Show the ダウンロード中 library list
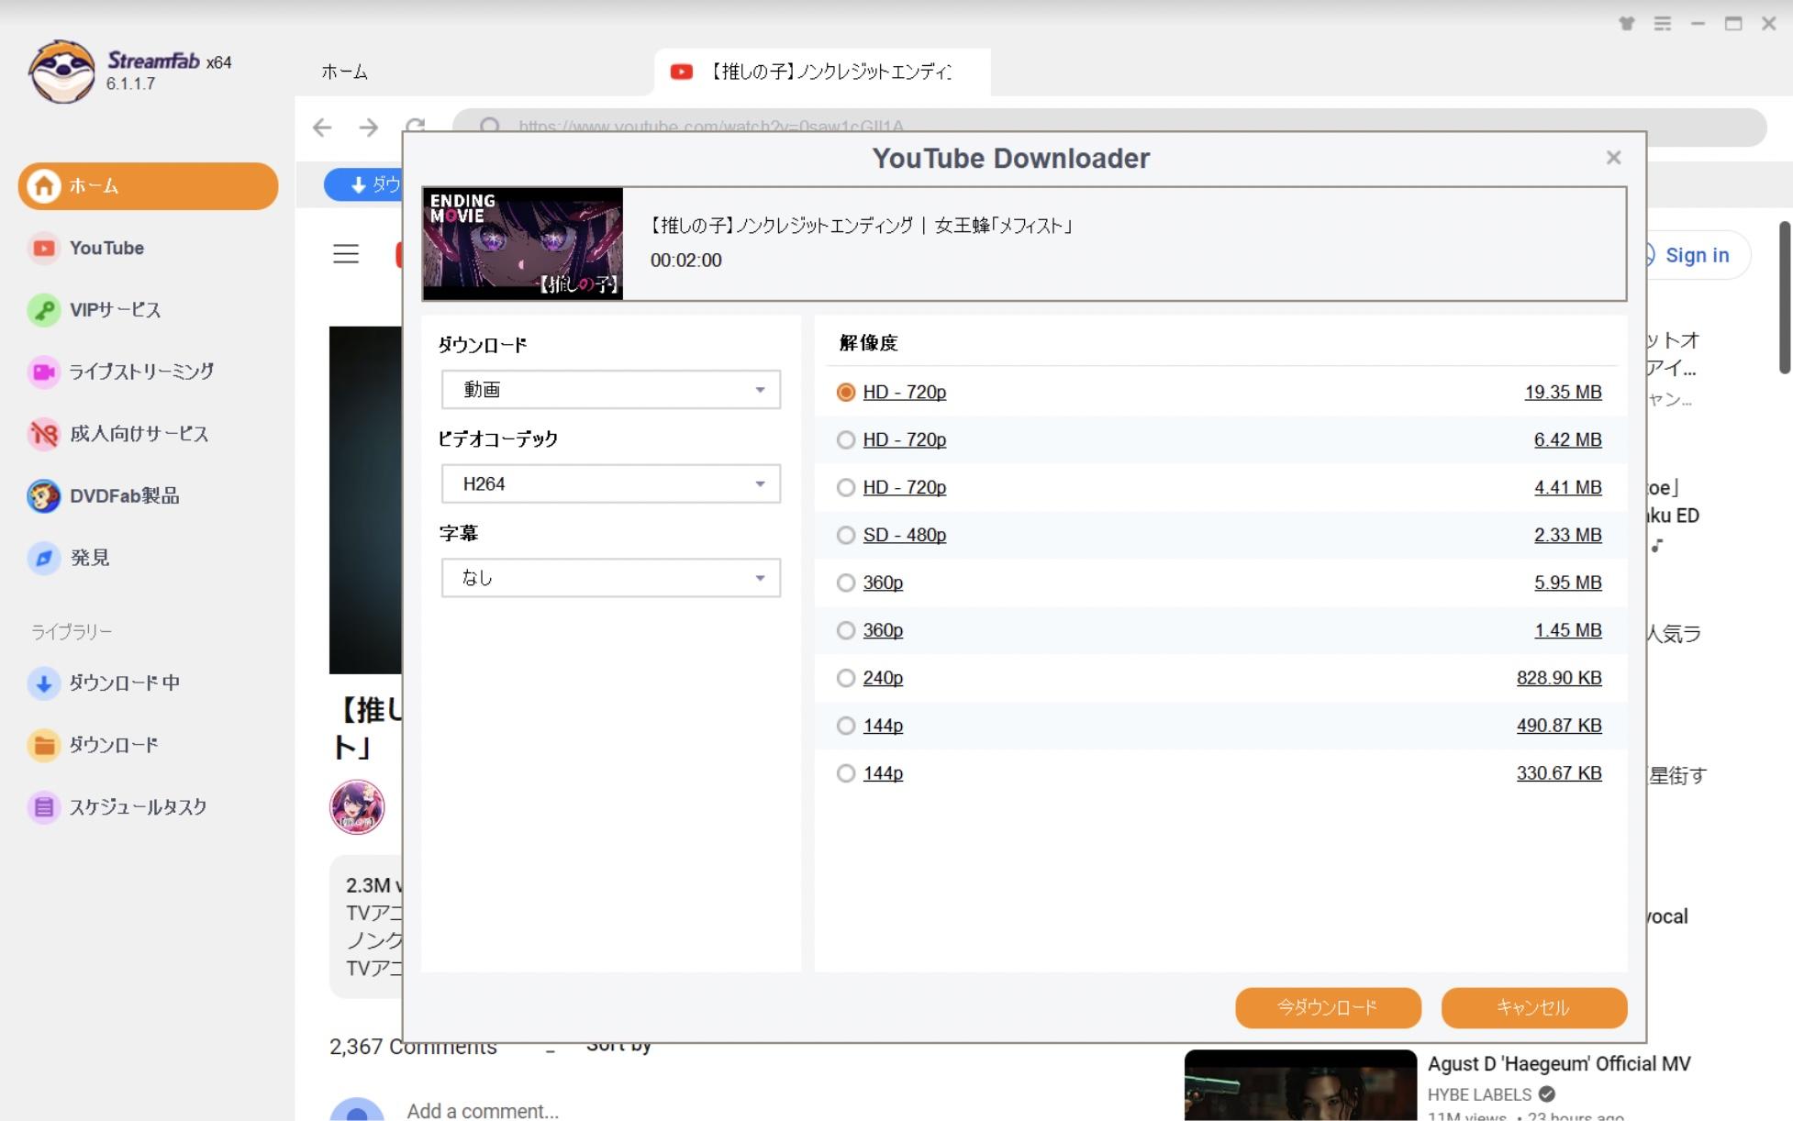Image resolution: width=1793 pixels, height=1121 pixels. point(105,683)
